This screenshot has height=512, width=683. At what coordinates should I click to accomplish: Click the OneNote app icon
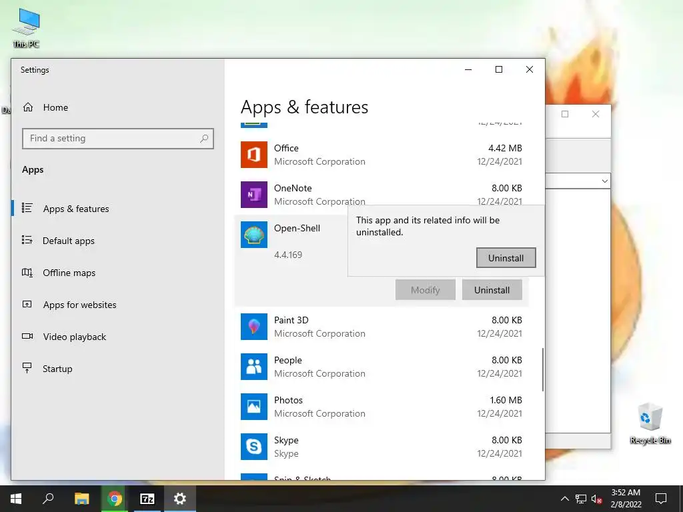(254, 195)
